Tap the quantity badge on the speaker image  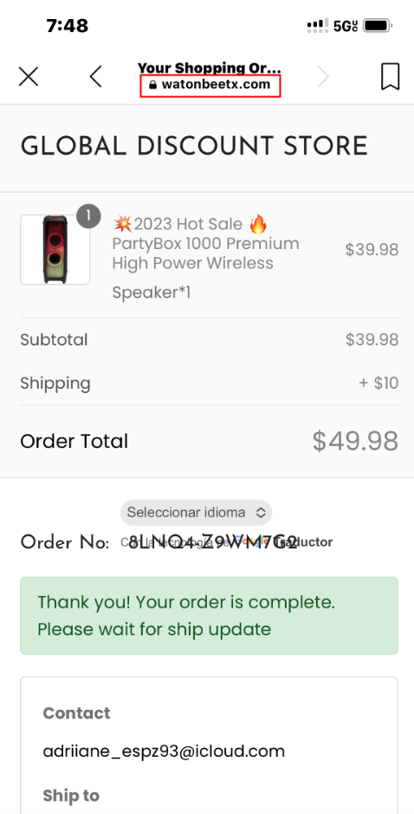click(88, 216)
